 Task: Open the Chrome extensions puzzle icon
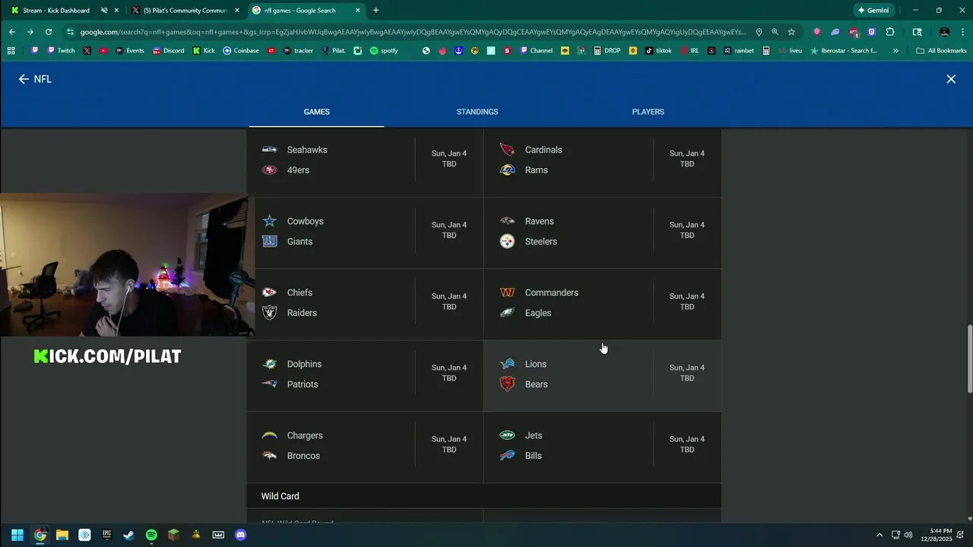pos(890,32)
